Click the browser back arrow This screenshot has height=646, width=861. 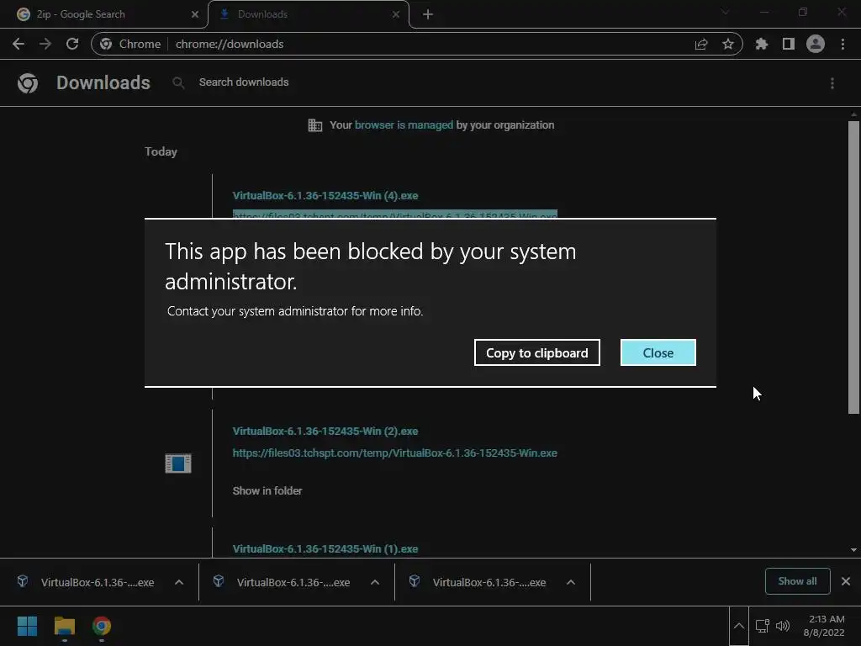18,44
